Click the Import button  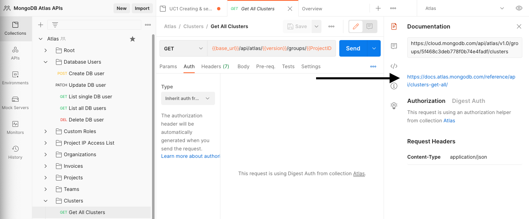tap(142, 8)
